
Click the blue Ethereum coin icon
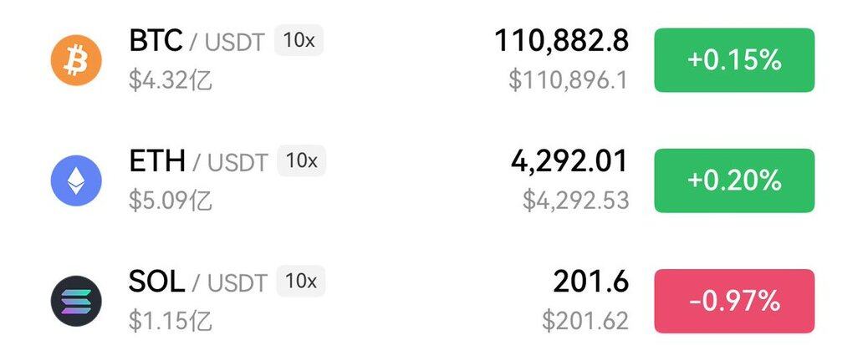click(76, 181)
